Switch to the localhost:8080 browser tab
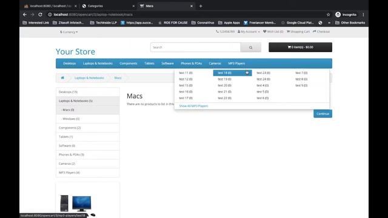Screen dimensions: 388x218 [51, 6]
